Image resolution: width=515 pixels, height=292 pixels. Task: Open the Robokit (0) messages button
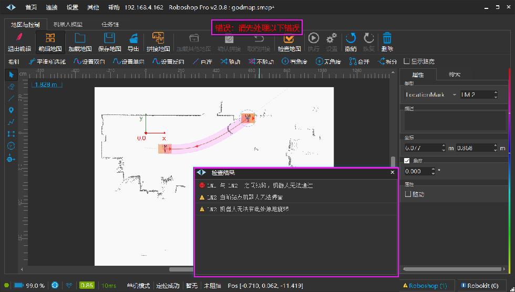pyautogui.click(x=480, y=286)
